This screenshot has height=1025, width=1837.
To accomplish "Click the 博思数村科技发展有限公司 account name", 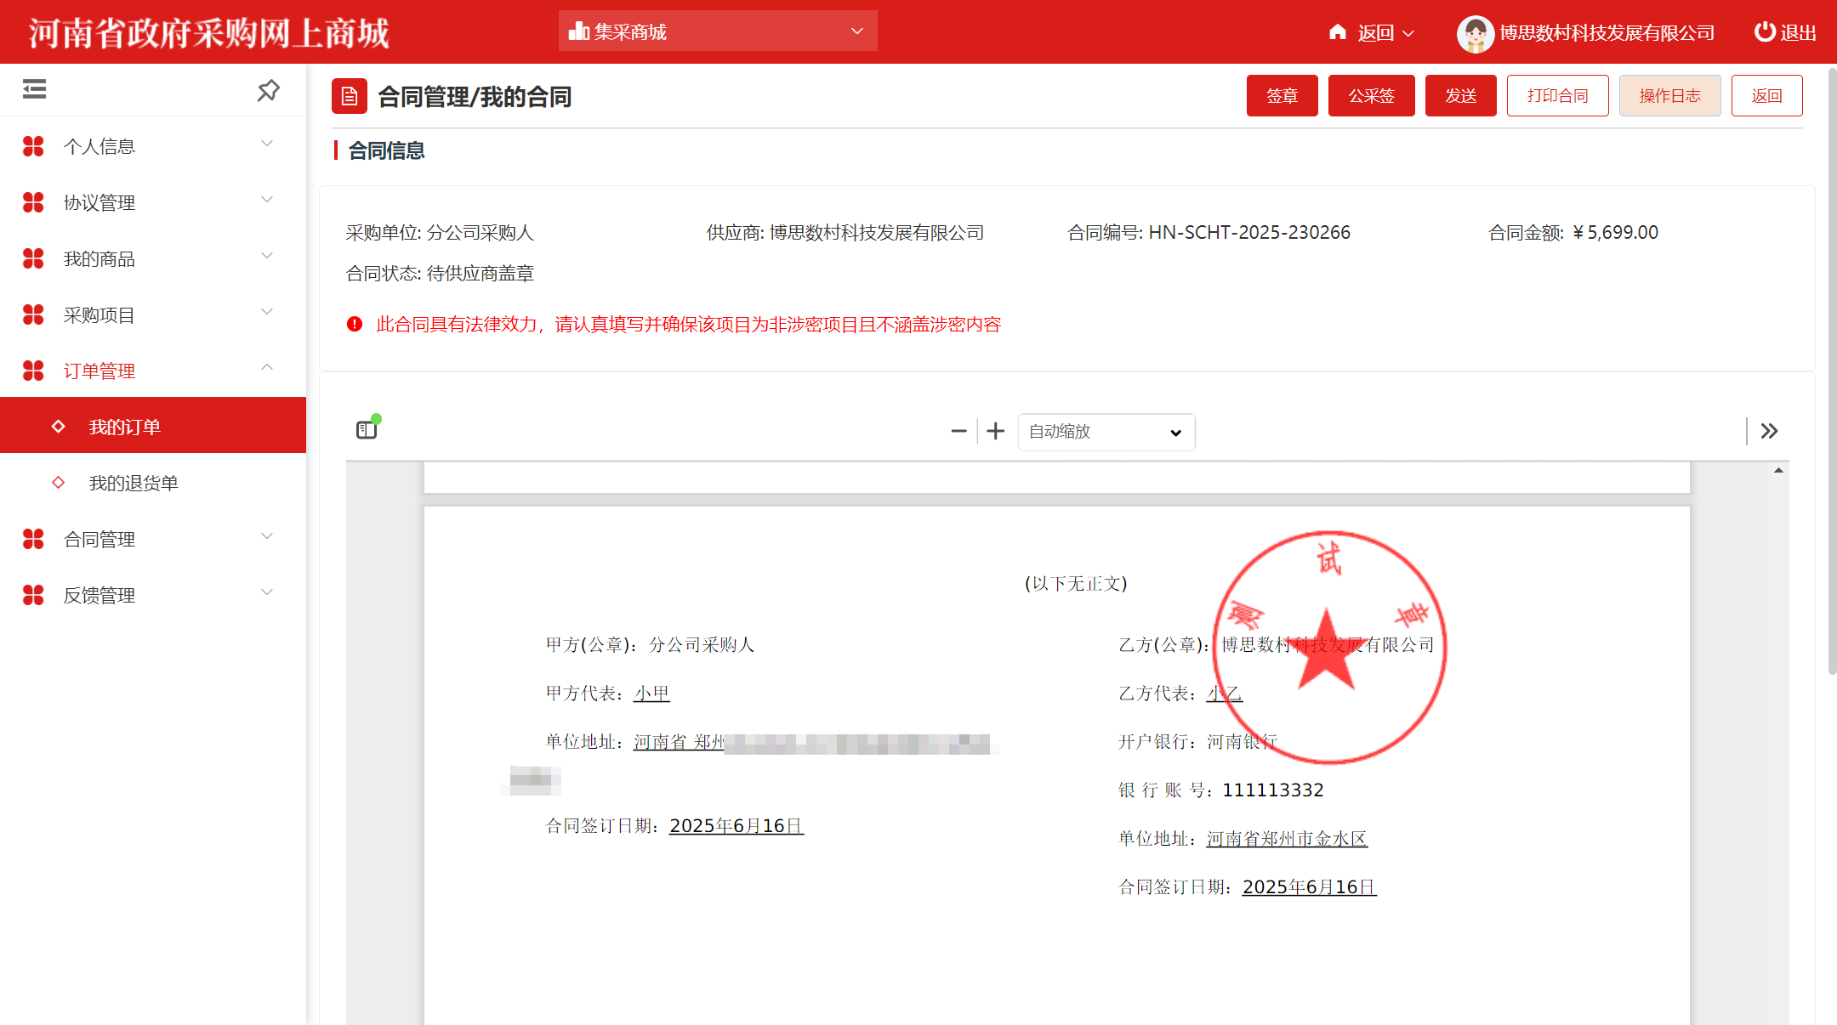I will [1607, 32].
